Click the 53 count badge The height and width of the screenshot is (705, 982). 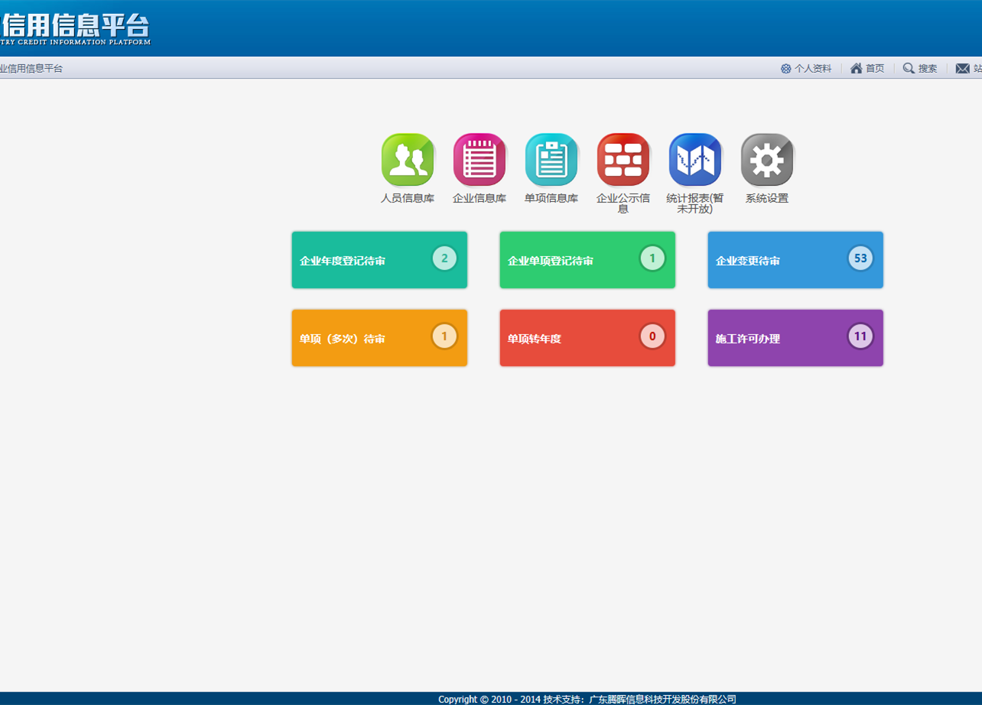tap(860, 258)
